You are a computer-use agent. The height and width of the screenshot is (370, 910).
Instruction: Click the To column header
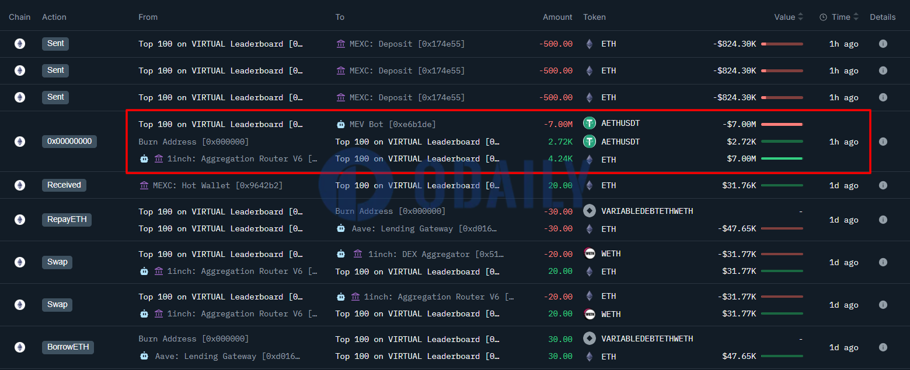pyautogui.click(x=340, y=17)
